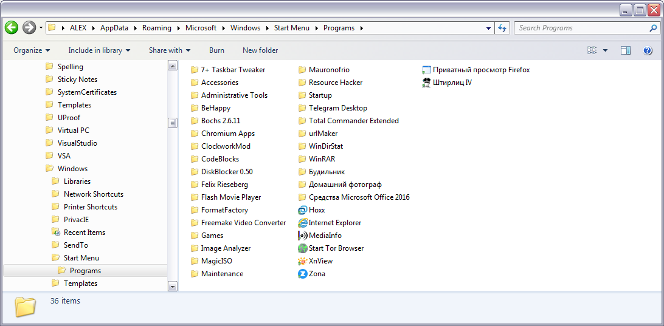Image resolution: width=664 pixels, height=326 pixels.
Task: Open Help with the question mark icon
Action: [647, 50]
